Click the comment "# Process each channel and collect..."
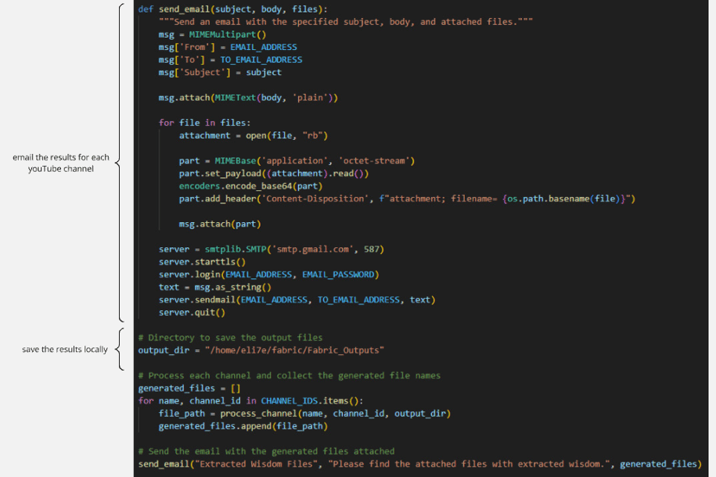 click(289, 375)
